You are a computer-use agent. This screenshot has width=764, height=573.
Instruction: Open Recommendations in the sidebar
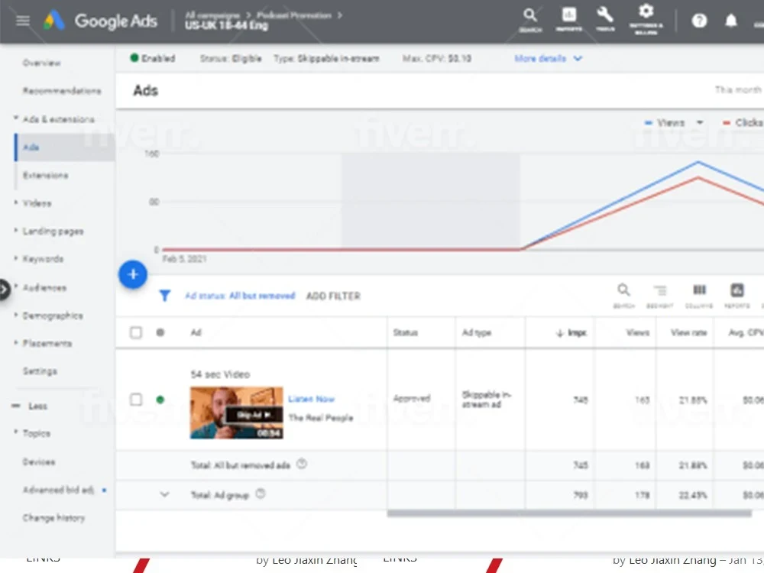pyautogui.click(x=62, y=91)
